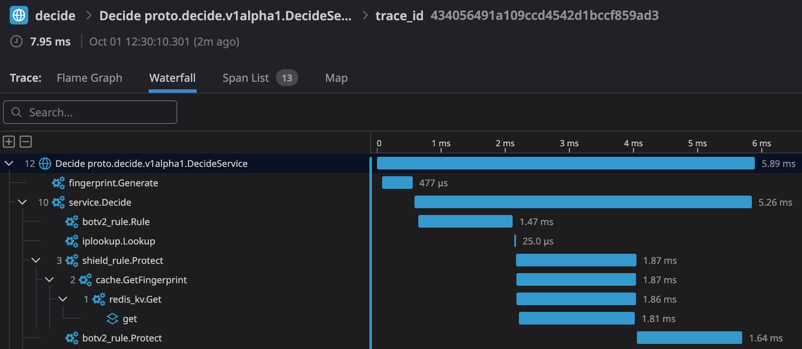This screenshot has width=802, height=349.
Task: Select the get span name
Action: [x=130, y=319]
